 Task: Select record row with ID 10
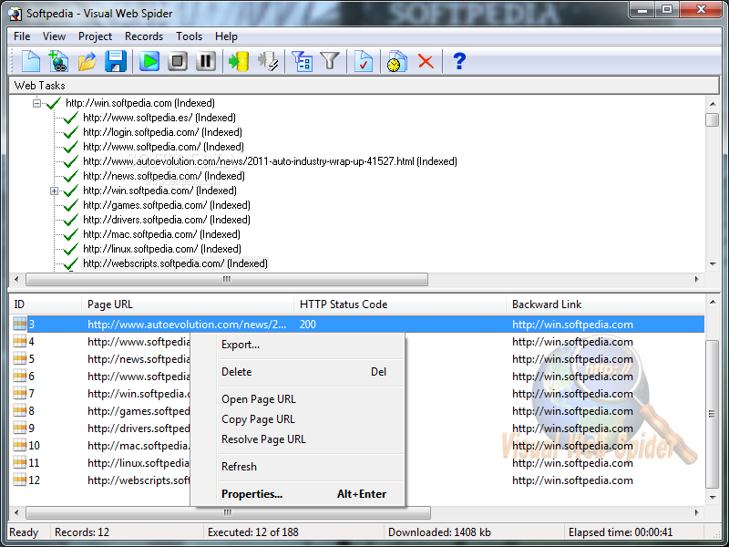(356, 446)
